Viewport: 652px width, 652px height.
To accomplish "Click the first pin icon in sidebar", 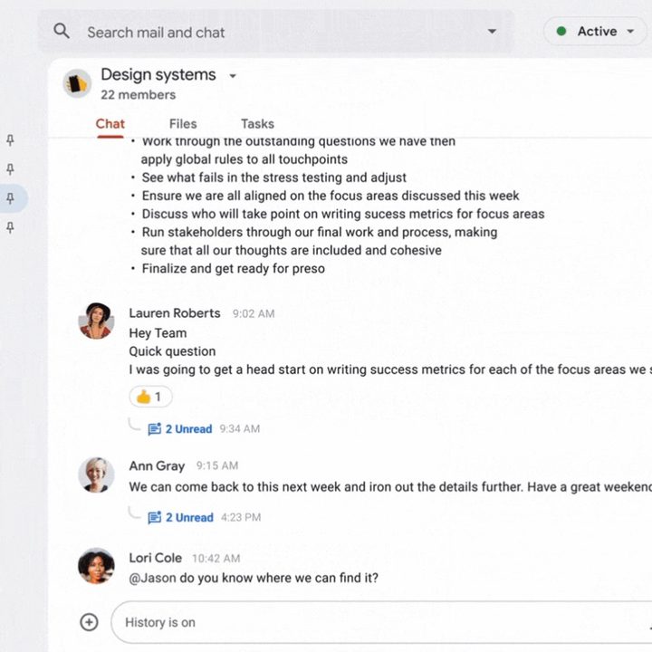I will tap(10, 140).
